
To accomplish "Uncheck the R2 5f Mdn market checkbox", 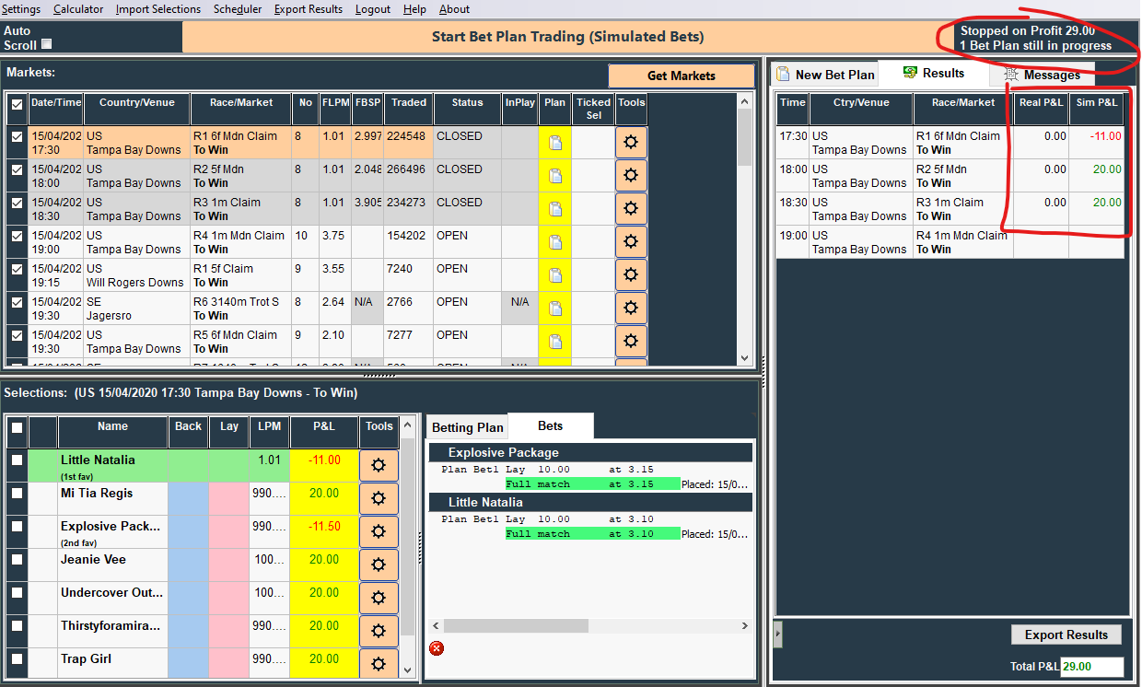I will tap(17, 170).
